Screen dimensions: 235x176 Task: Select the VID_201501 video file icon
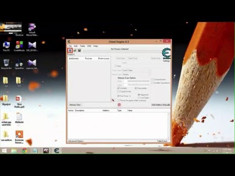point(32,46)
